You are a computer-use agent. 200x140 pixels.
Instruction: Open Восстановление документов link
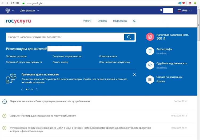115,62
